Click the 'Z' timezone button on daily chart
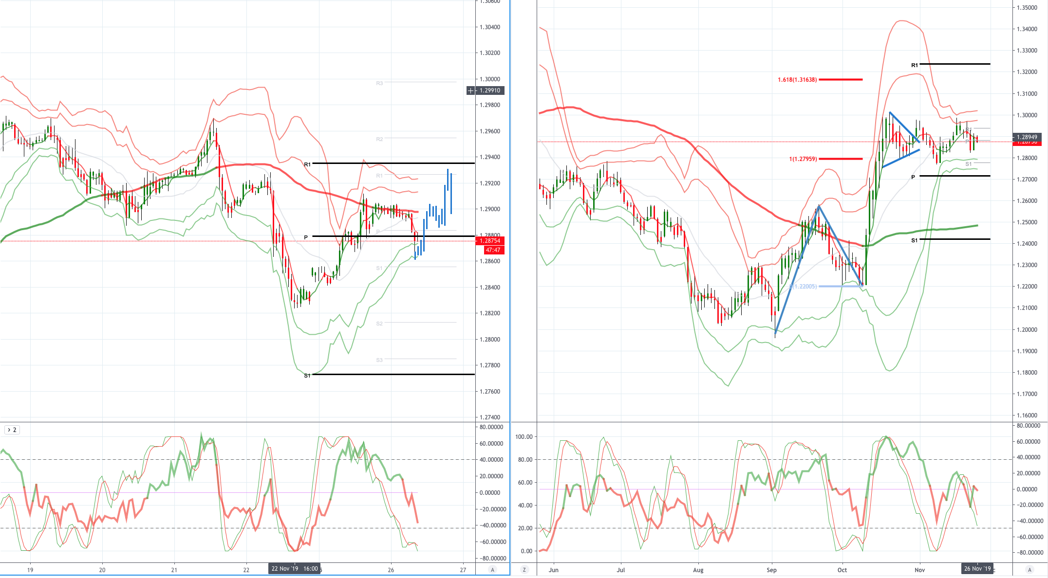 pyautogui.click(x=524, y=570)
